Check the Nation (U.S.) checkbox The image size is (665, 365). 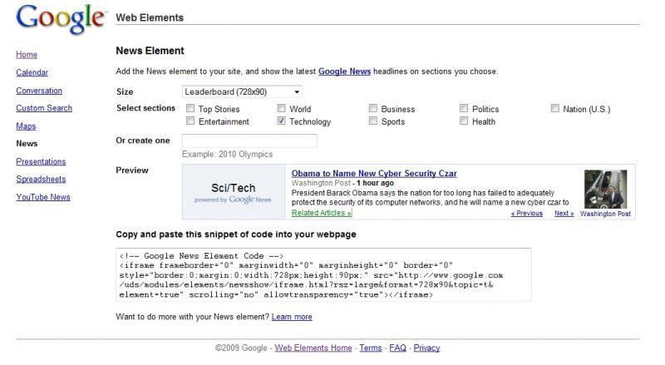point(555,109)
